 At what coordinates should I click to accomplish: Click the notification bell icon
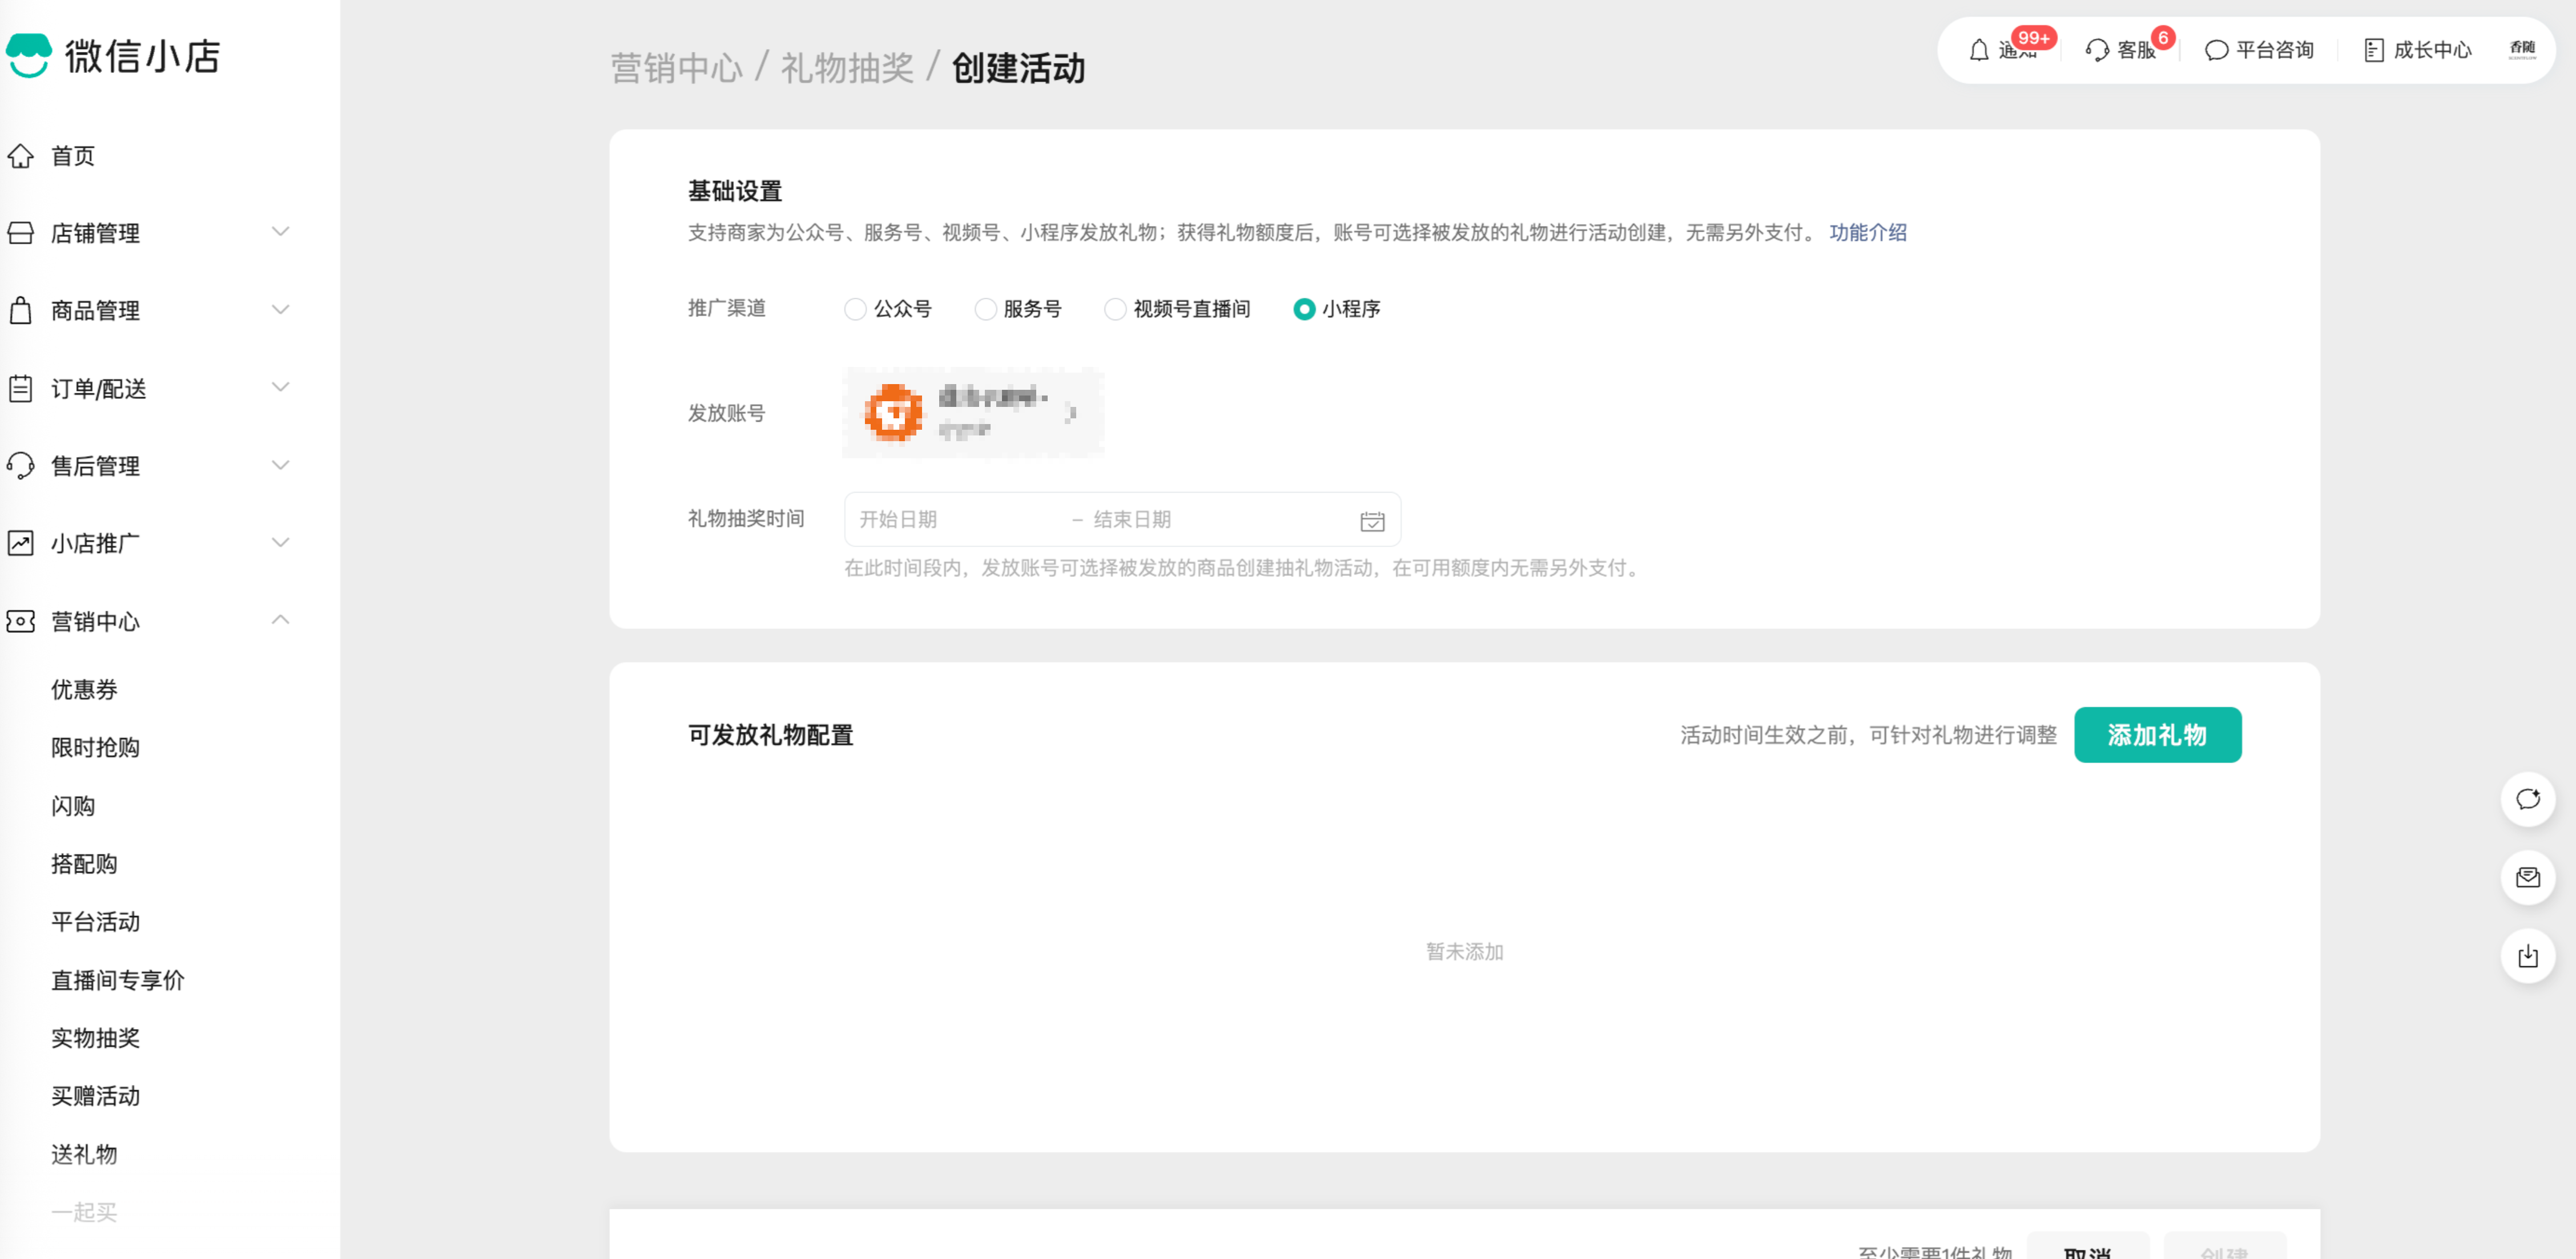click(x=1978, y=50)
